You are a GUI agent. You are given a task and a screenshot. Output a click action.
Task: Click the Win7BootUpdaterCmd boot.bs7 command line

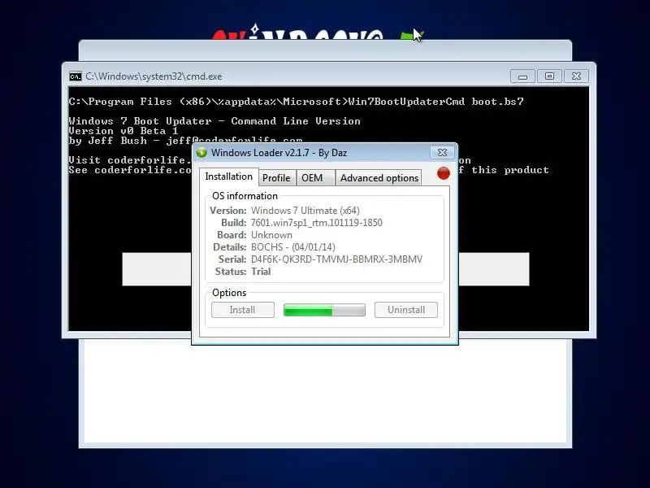[296, 102]
